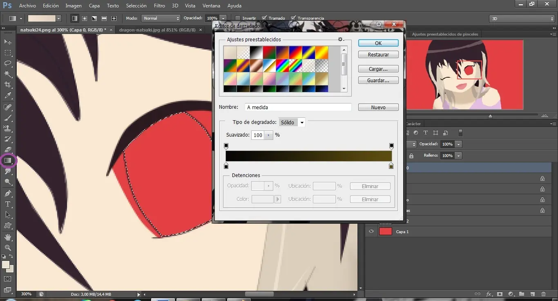Open the gradient picker dropdown arrow
Image resolution: width=558 pixels, height=301 pixels.
pos(58,18)
